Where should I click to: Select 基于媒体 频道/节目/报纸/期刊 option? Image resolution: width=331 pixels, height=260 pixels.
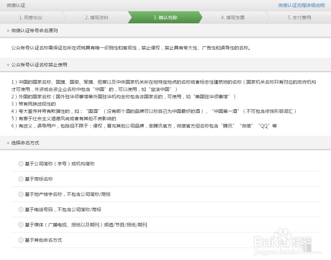pos(21,225)
